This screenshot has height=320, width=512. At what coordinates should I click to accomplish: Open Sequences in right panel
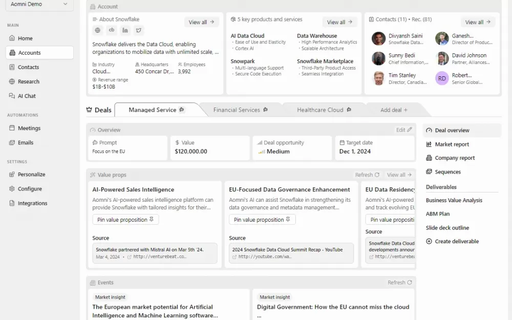point(462,172)
